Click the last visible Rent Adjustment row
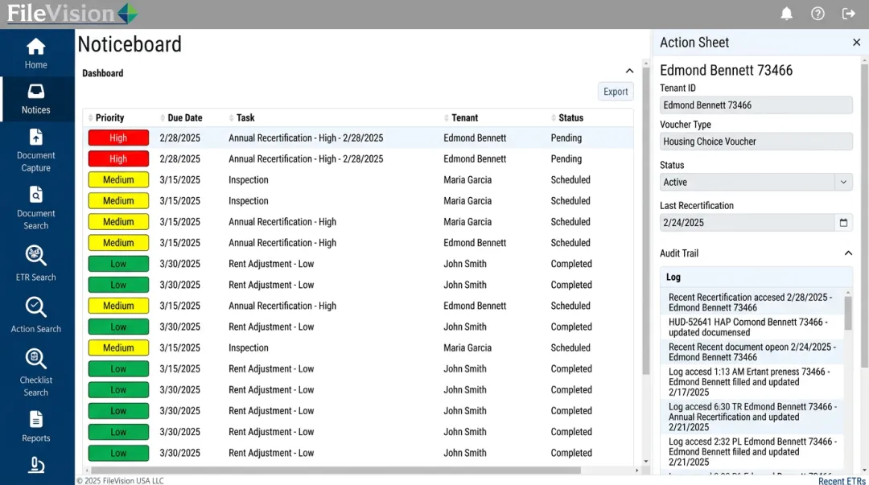 [358, 453]
